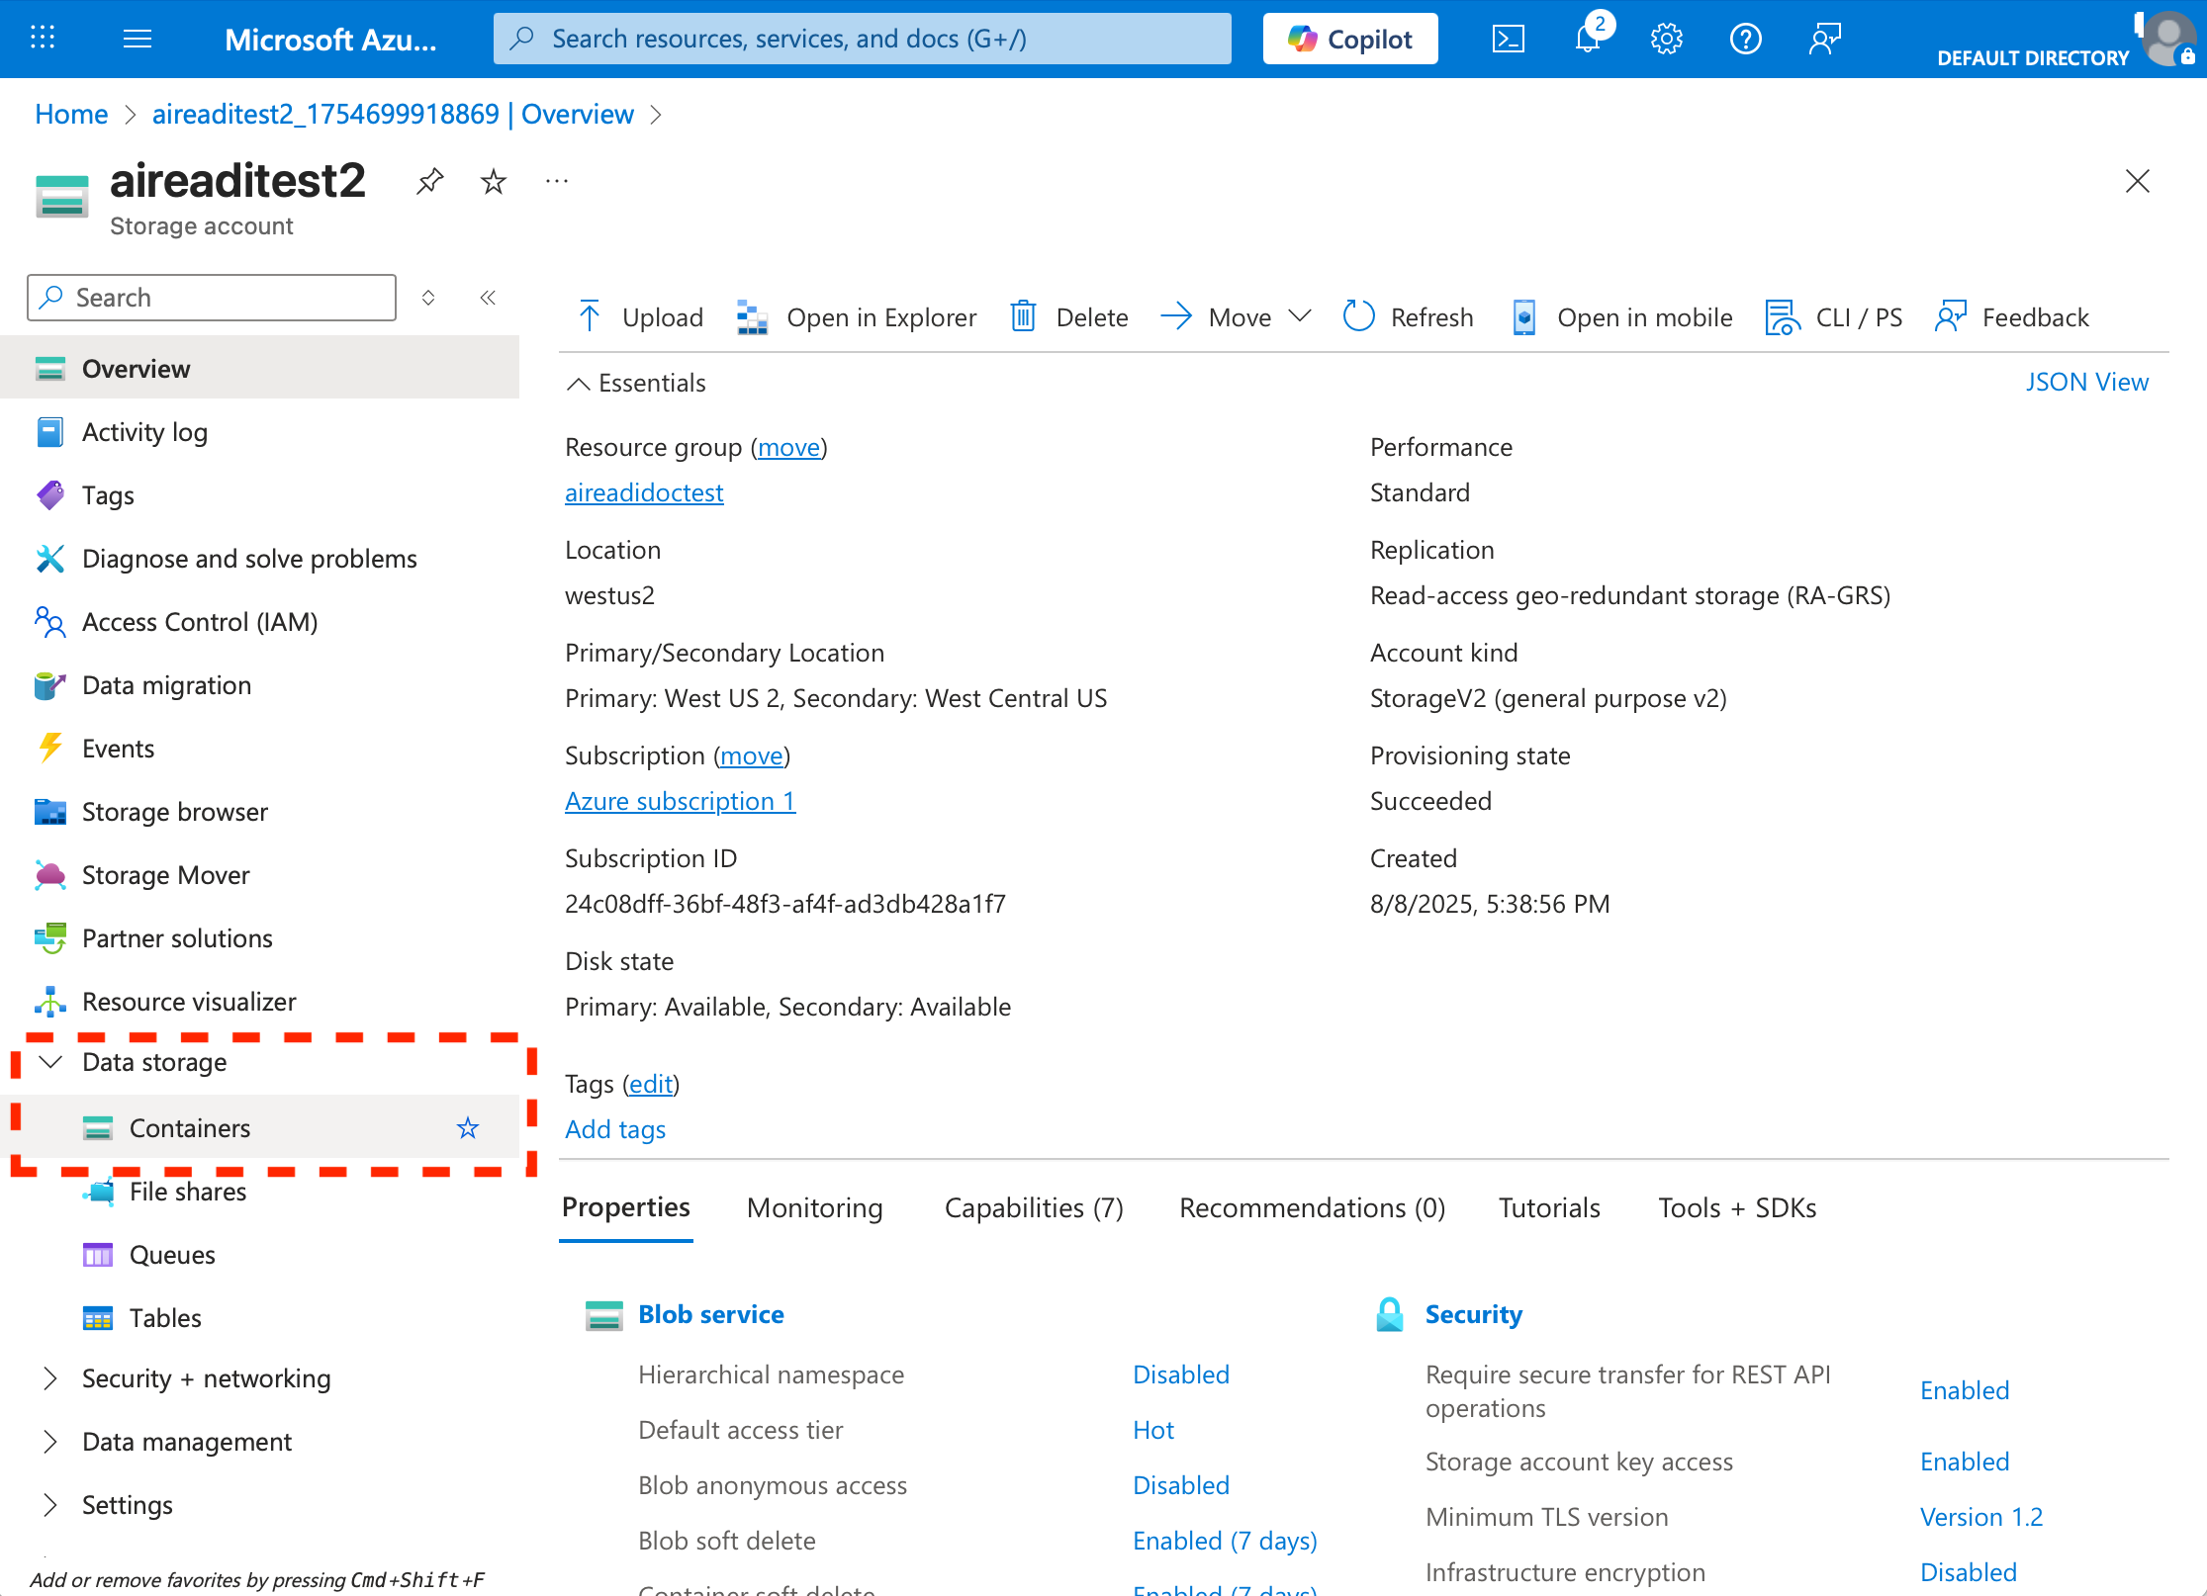Open the Cloud Shell terminal icon

pos(1508,39)
